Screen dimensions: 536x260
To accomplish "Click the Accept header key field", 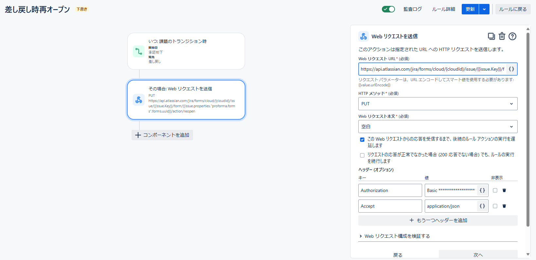I will point(390,206).
